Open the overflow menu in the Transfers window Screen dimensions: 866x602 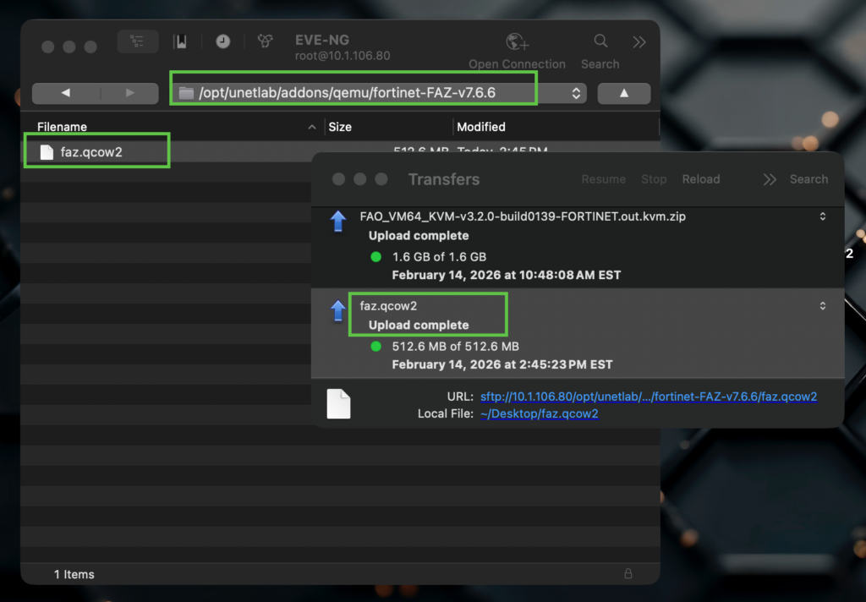coord(769,178)
